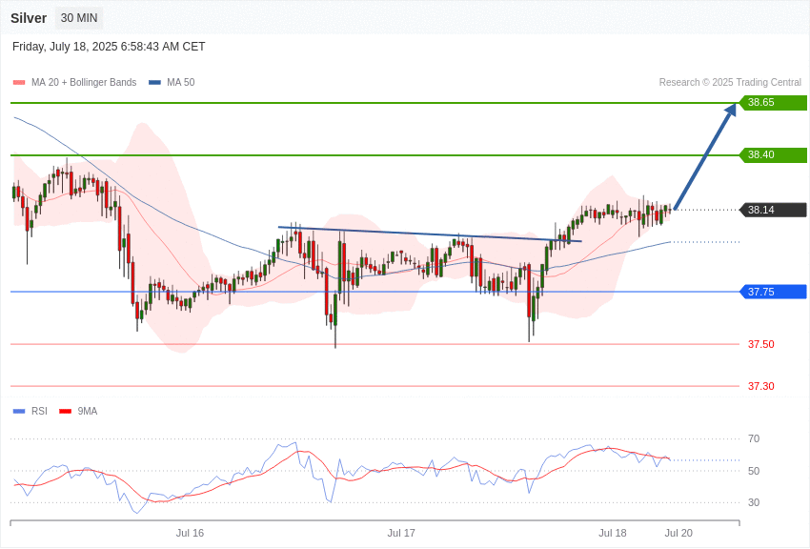Image resolution: width=810 pixels, height=549 pixels.
Task: Click the 30 MIN timeframe badge
Action: click(79, 18)
